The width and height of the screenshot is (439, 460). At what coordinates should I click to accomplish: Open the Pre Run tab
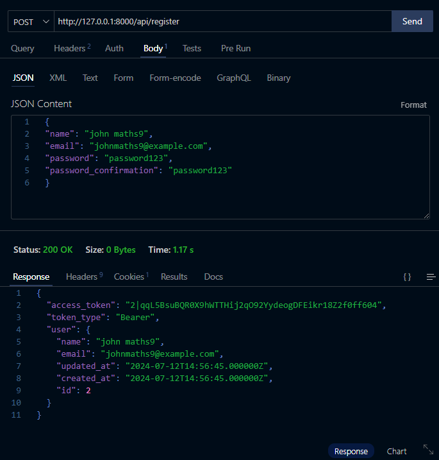[x=235, y=48]
